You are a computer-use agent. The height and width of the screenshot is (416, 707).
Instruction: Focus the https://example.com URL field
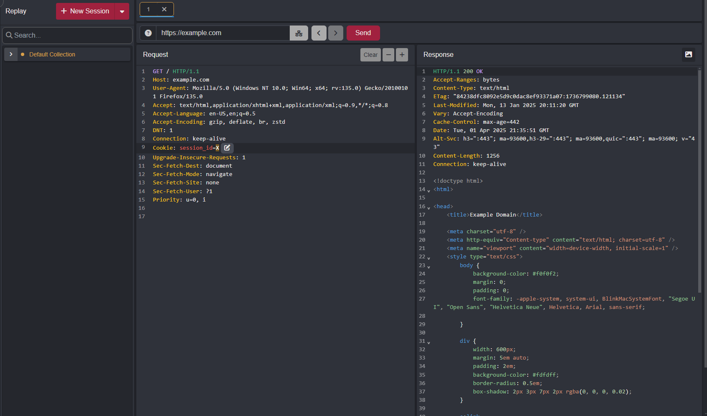(x=222, y=33)
